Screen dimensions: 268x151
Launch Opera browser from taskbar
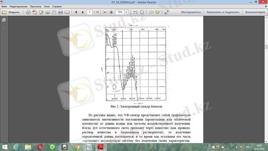40,147
